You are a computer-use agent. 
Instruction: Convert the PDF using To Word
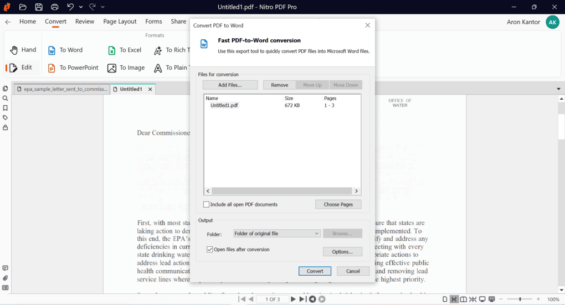(65, 50)
